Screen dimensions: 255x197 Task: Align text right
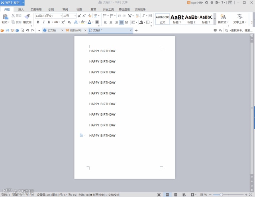116,22
